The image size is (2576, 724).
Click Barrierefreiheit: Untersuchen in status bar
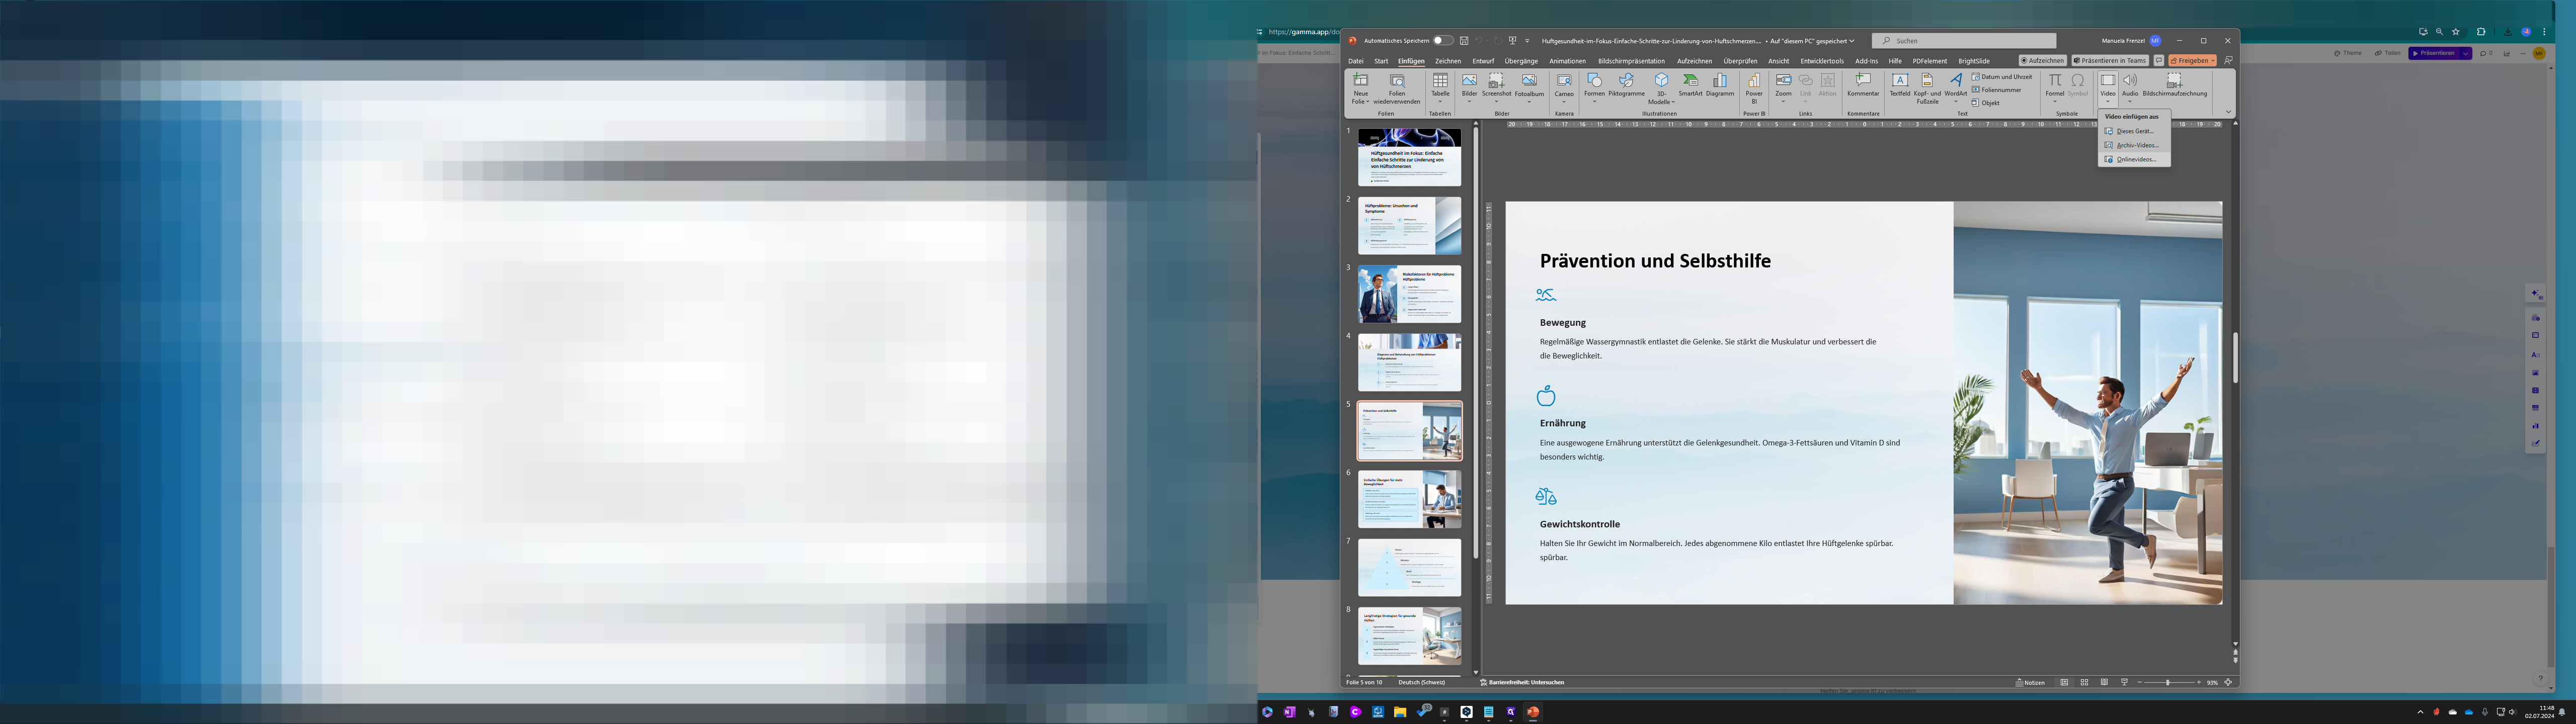pyautogui.click(x=1522, y=682)
